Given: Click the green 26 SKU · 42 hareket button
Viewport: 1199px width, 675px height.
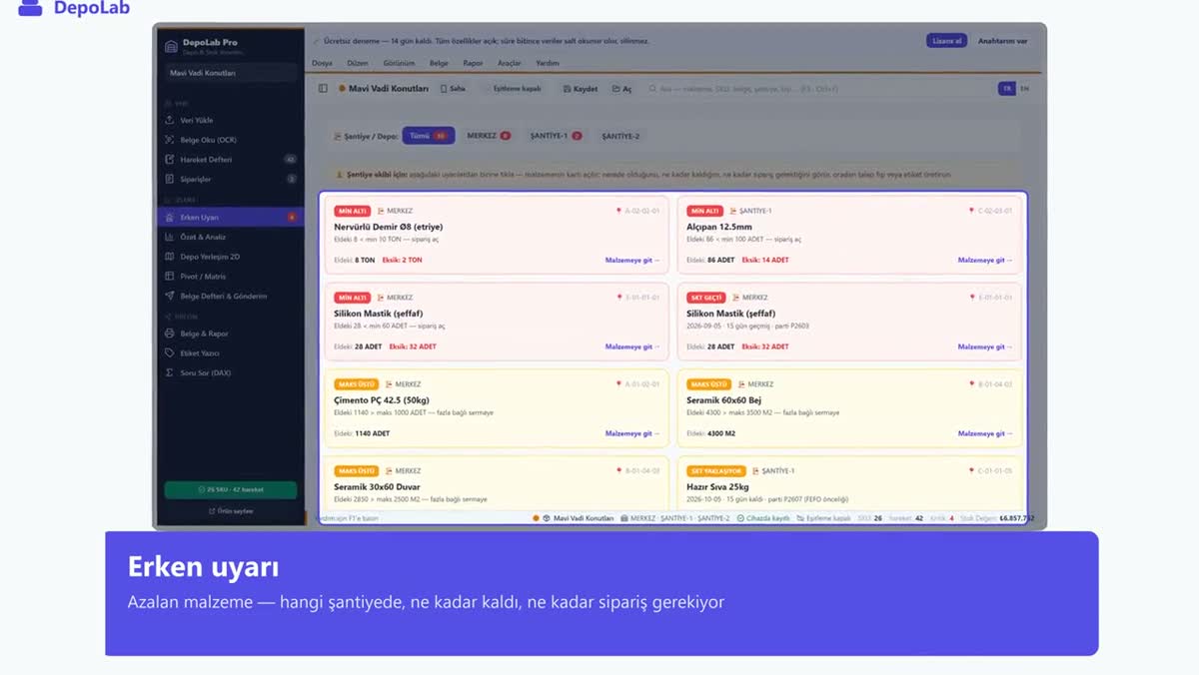Looking at the screenshot, I should (231, 489).
